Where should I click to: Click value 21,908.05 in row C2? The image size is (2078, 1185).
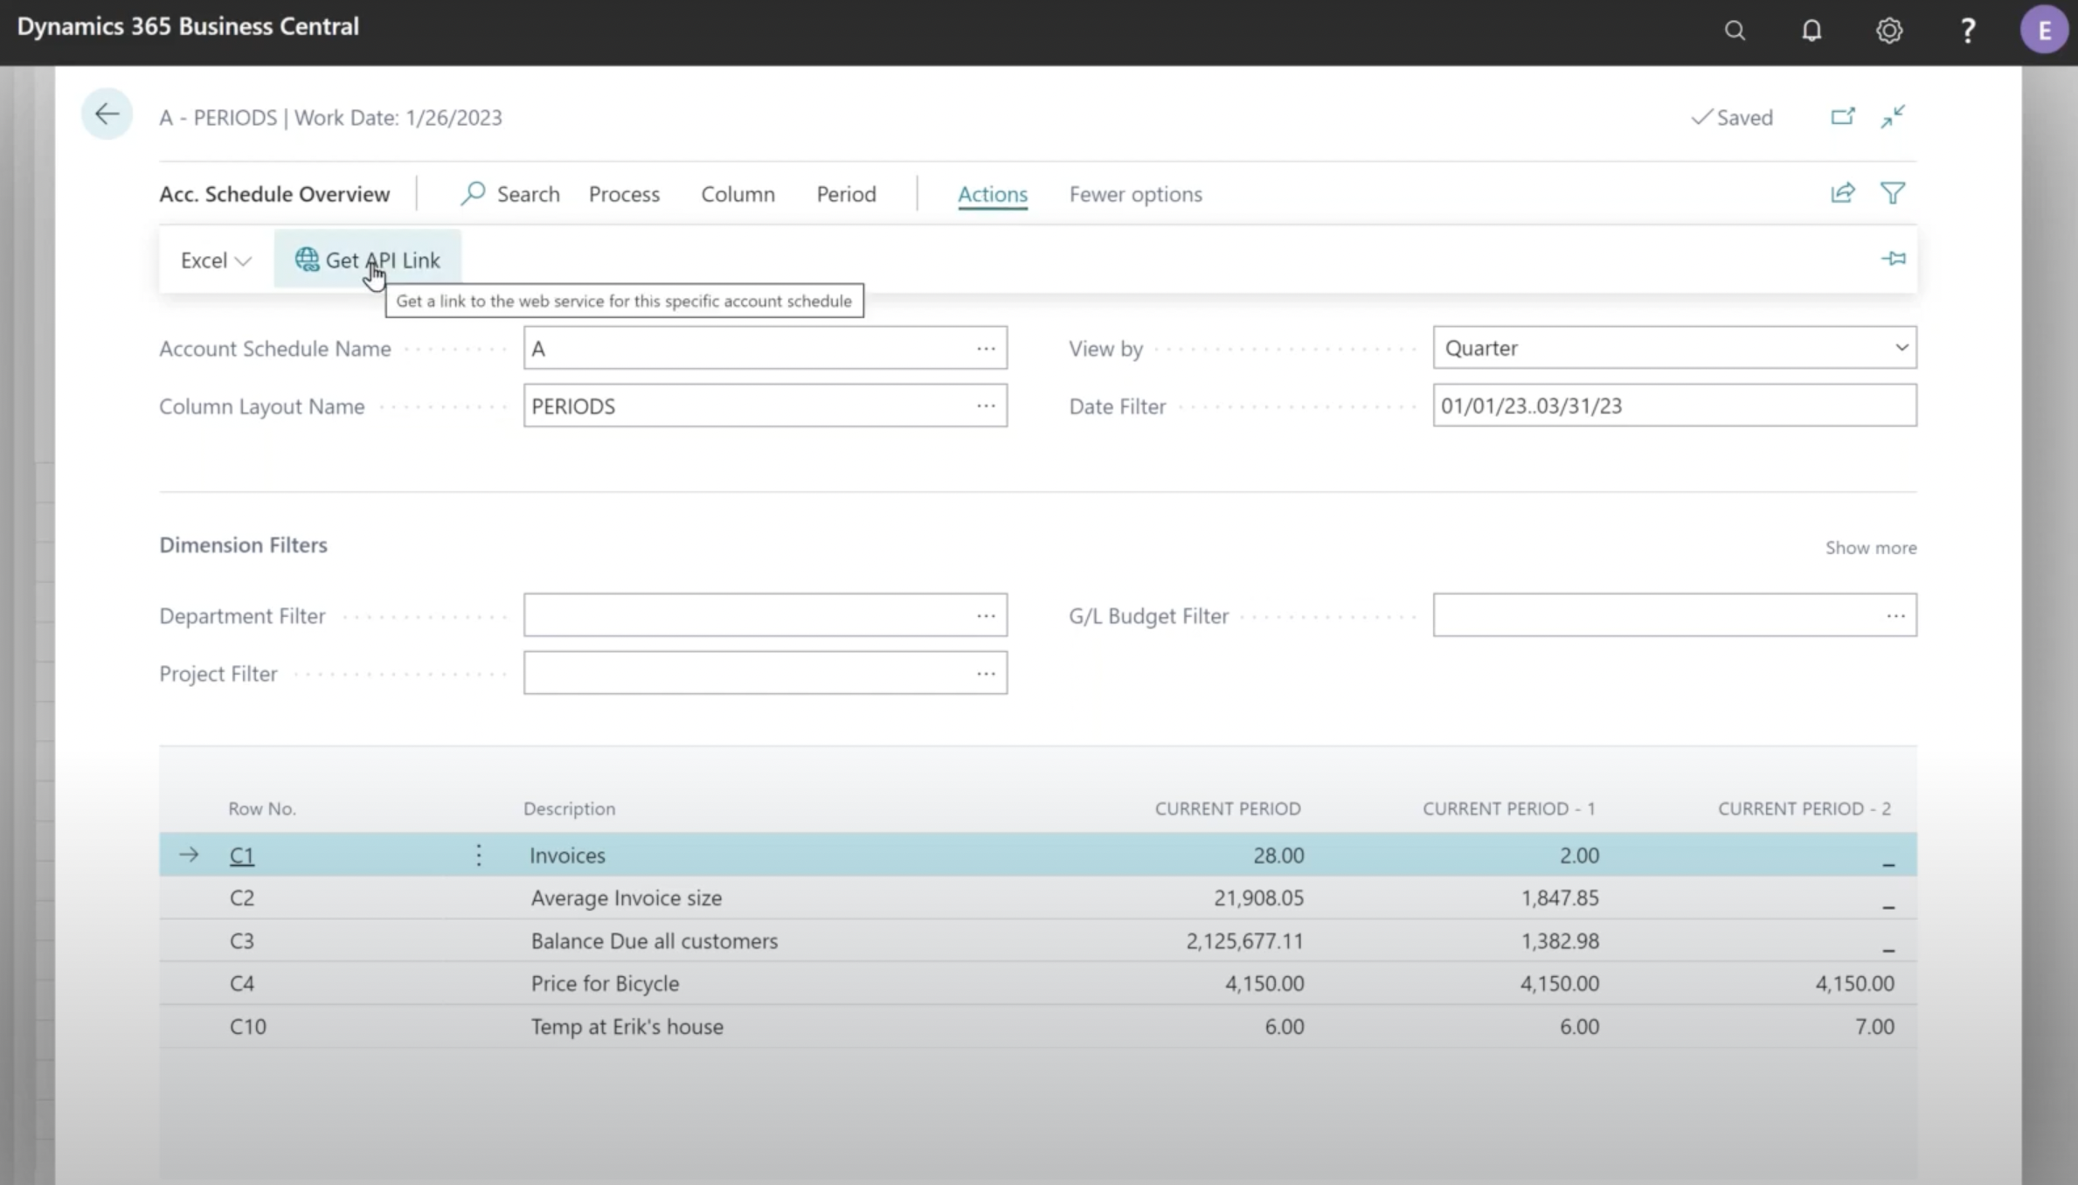pyautogui.click(x=1258, y=898)
